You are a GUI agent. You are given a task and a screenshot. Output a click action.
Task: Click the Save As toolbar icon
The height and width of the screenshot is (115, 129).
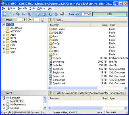[x=30, y=14]
